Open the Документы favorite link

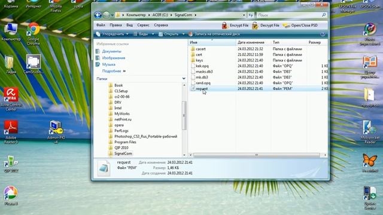tap(112, 51)
